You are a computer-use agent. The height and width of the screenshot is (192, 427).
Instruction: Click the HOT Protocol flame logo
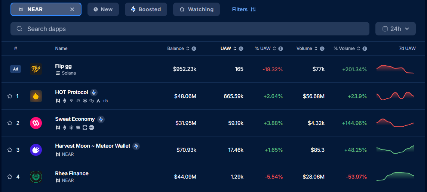click(36, 96)
